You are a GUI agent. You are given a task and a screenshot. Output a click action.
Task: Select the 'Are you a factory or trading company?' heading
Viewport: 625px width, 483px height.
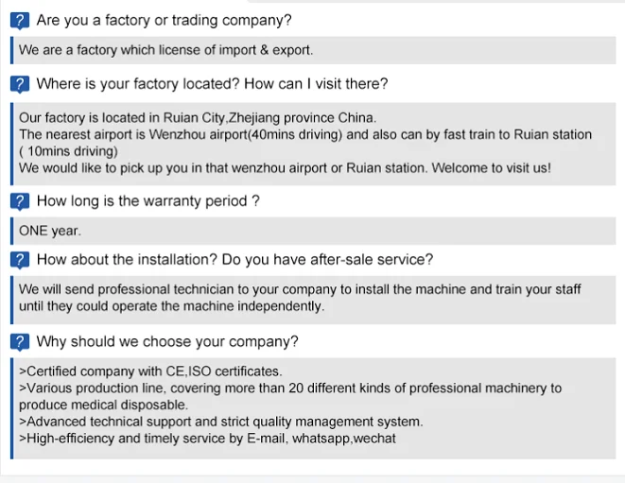(x=164, y=20)
